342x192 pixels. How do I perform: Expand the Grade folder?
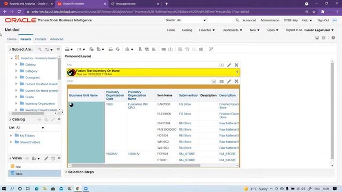tap(16, 97)
